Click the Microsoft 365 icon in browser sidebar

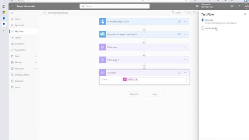click(x=4, y=12)
